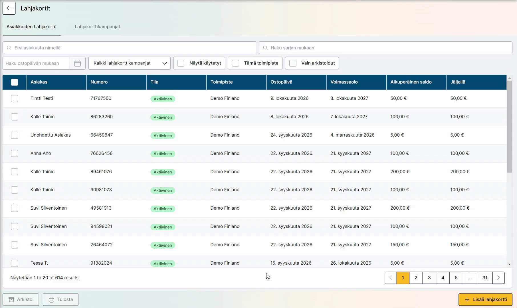Expand Kaikki lahjakorttikampanjat dropdown
Image resolution: width=517 pixels, height=308 pixels.
point(130,63)
